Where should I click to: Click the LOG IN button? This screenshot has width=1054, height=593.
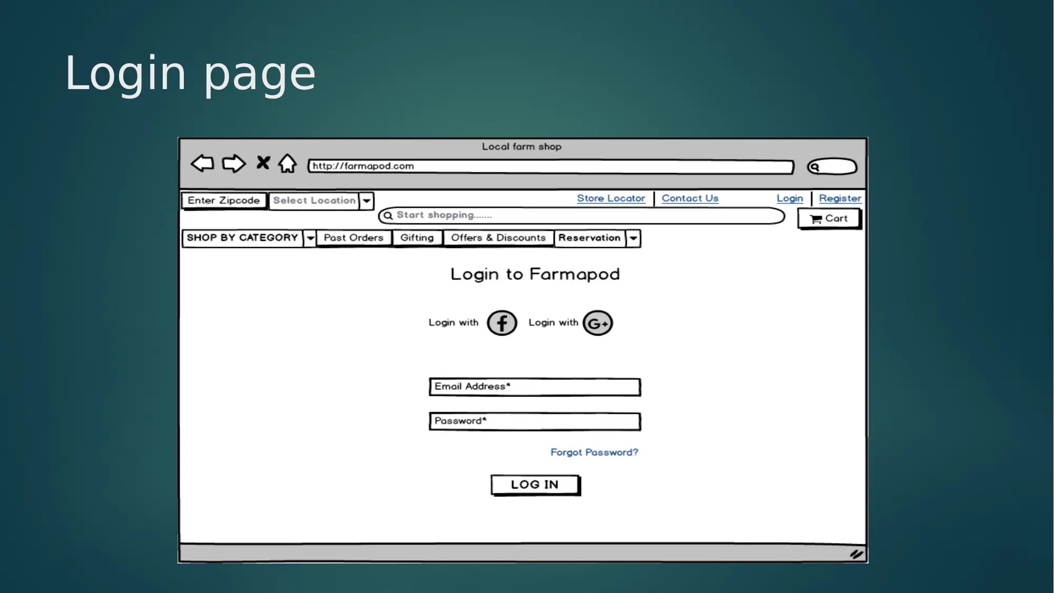coord(534,484)
